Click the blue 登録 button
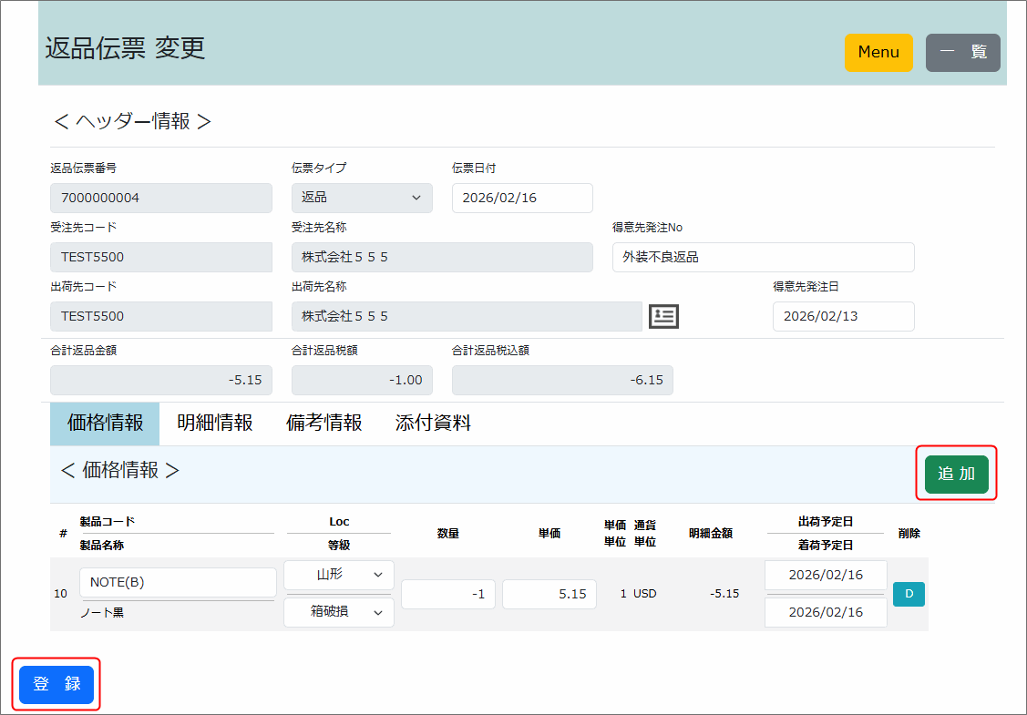The height and width of the screenshot is (715, 1027). [56, 685]
